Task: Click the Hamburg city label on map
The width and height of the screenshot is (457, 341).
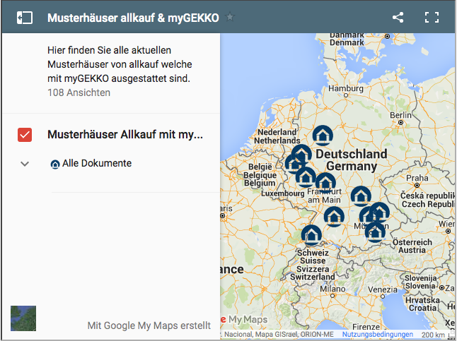Action: [346, 88]
